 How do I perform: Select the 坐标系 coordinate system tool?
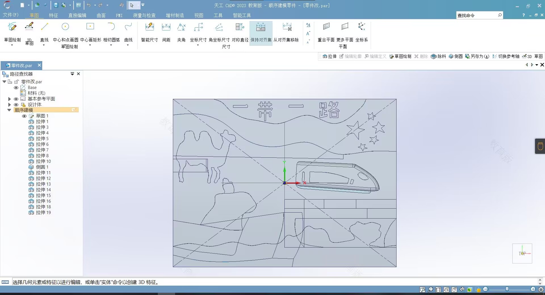click(x=361, y=32)
